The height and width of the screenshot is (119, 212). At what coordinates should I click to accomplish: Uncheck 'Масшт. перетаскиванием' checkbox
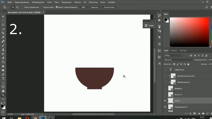(57, 7)
